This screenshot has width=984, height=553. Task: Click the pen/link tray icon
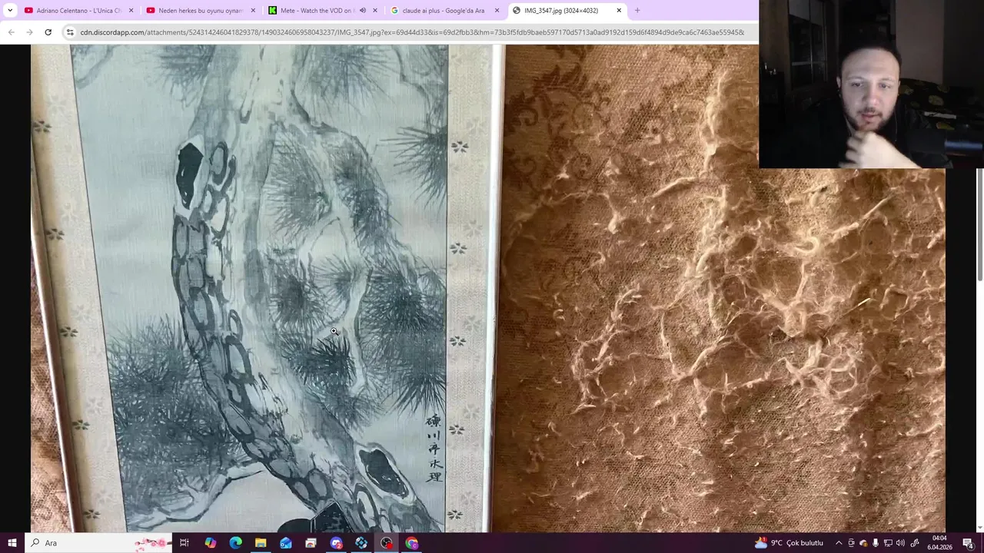click(x=915, y=543)
